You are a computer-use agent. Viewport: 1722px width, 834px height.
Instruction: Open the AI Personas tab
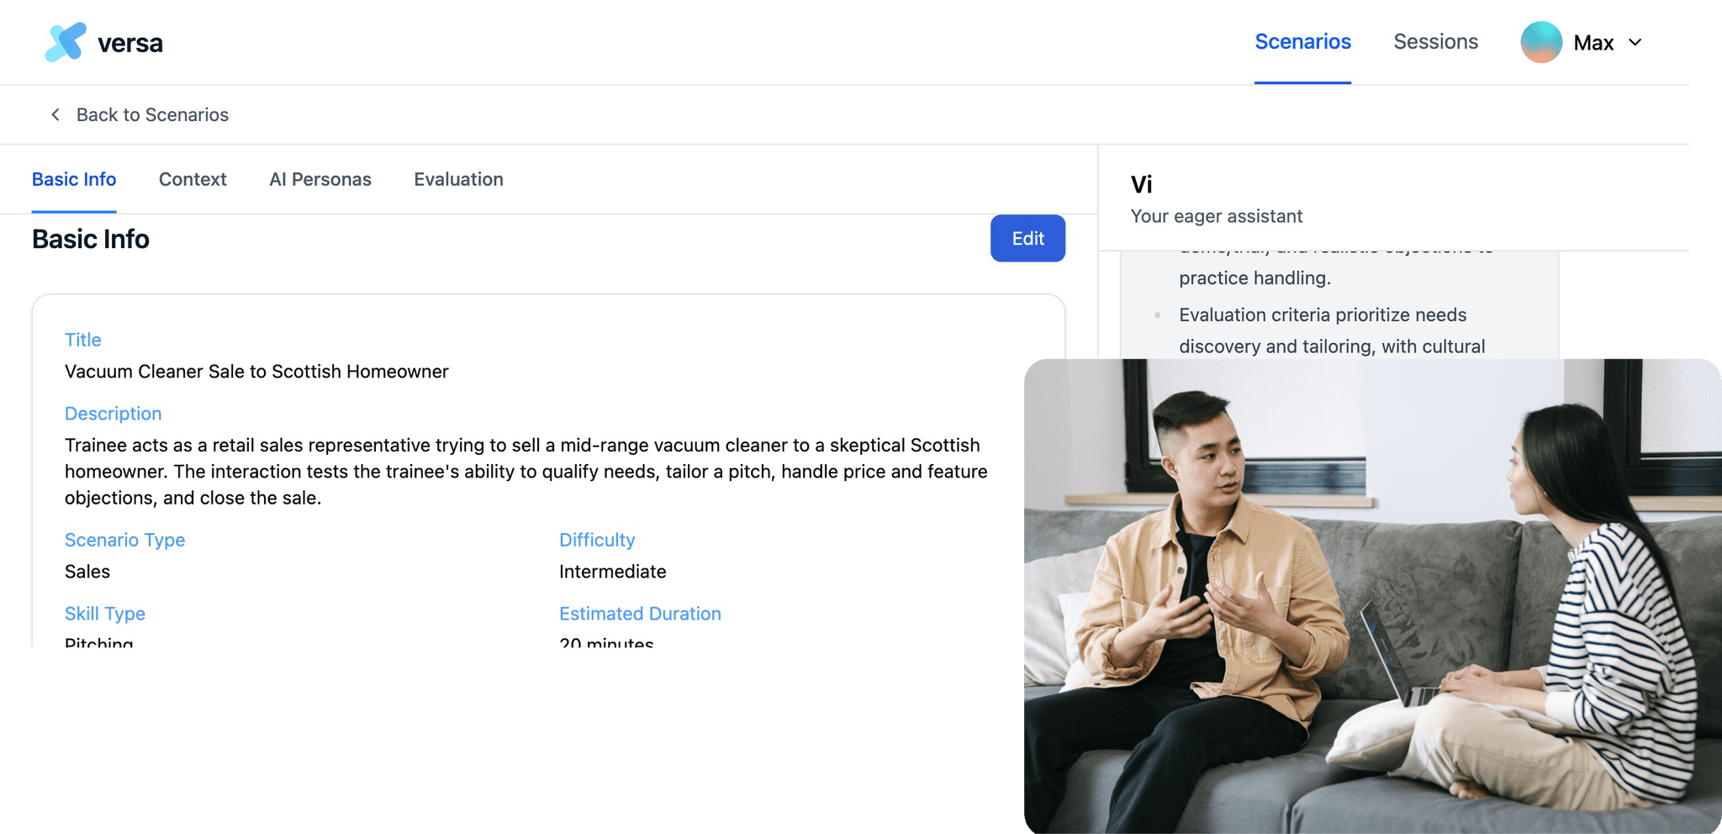(320, 179)
